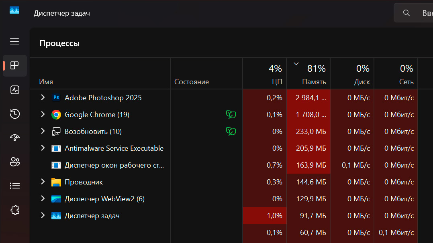Open the Startup apps sidebar icon
This screenshot has height=243, width=433.
coord(14,138)
